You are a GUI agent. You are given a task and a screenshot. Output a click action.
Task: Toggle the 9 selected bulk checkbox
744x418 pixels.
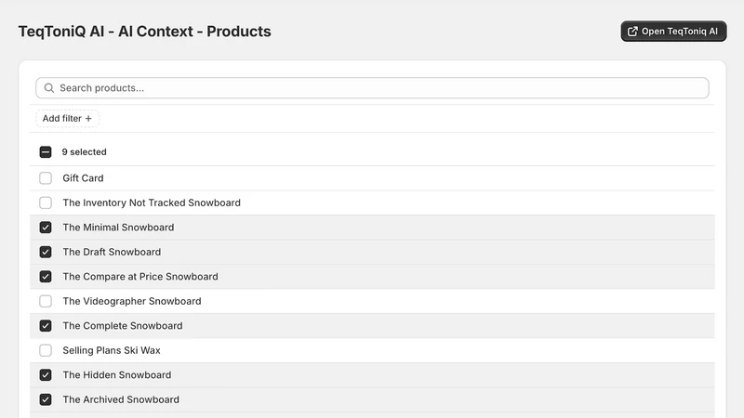pyautogui.click(x=46, y=152)
